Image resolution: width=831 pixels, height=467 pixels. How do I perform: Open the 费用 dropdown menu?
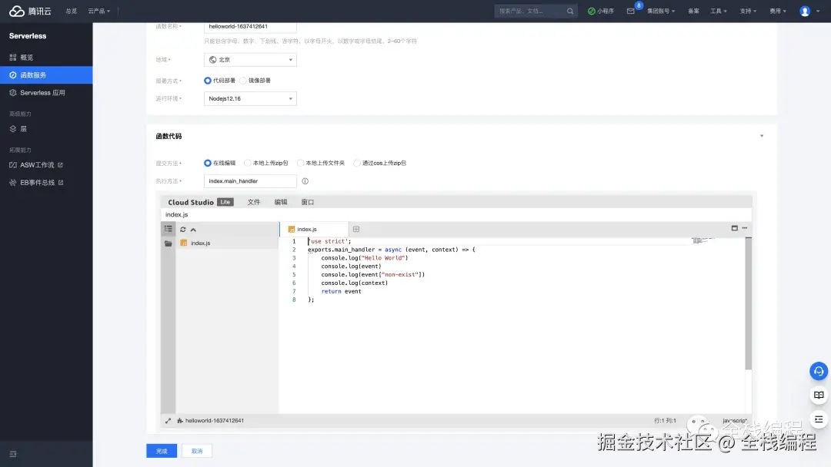(778, 11)
